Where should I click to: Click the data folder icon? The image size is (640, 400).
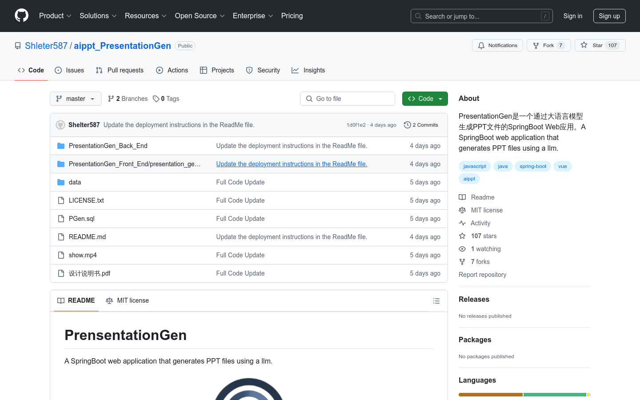pyautogui.click(x=61, y=182)
